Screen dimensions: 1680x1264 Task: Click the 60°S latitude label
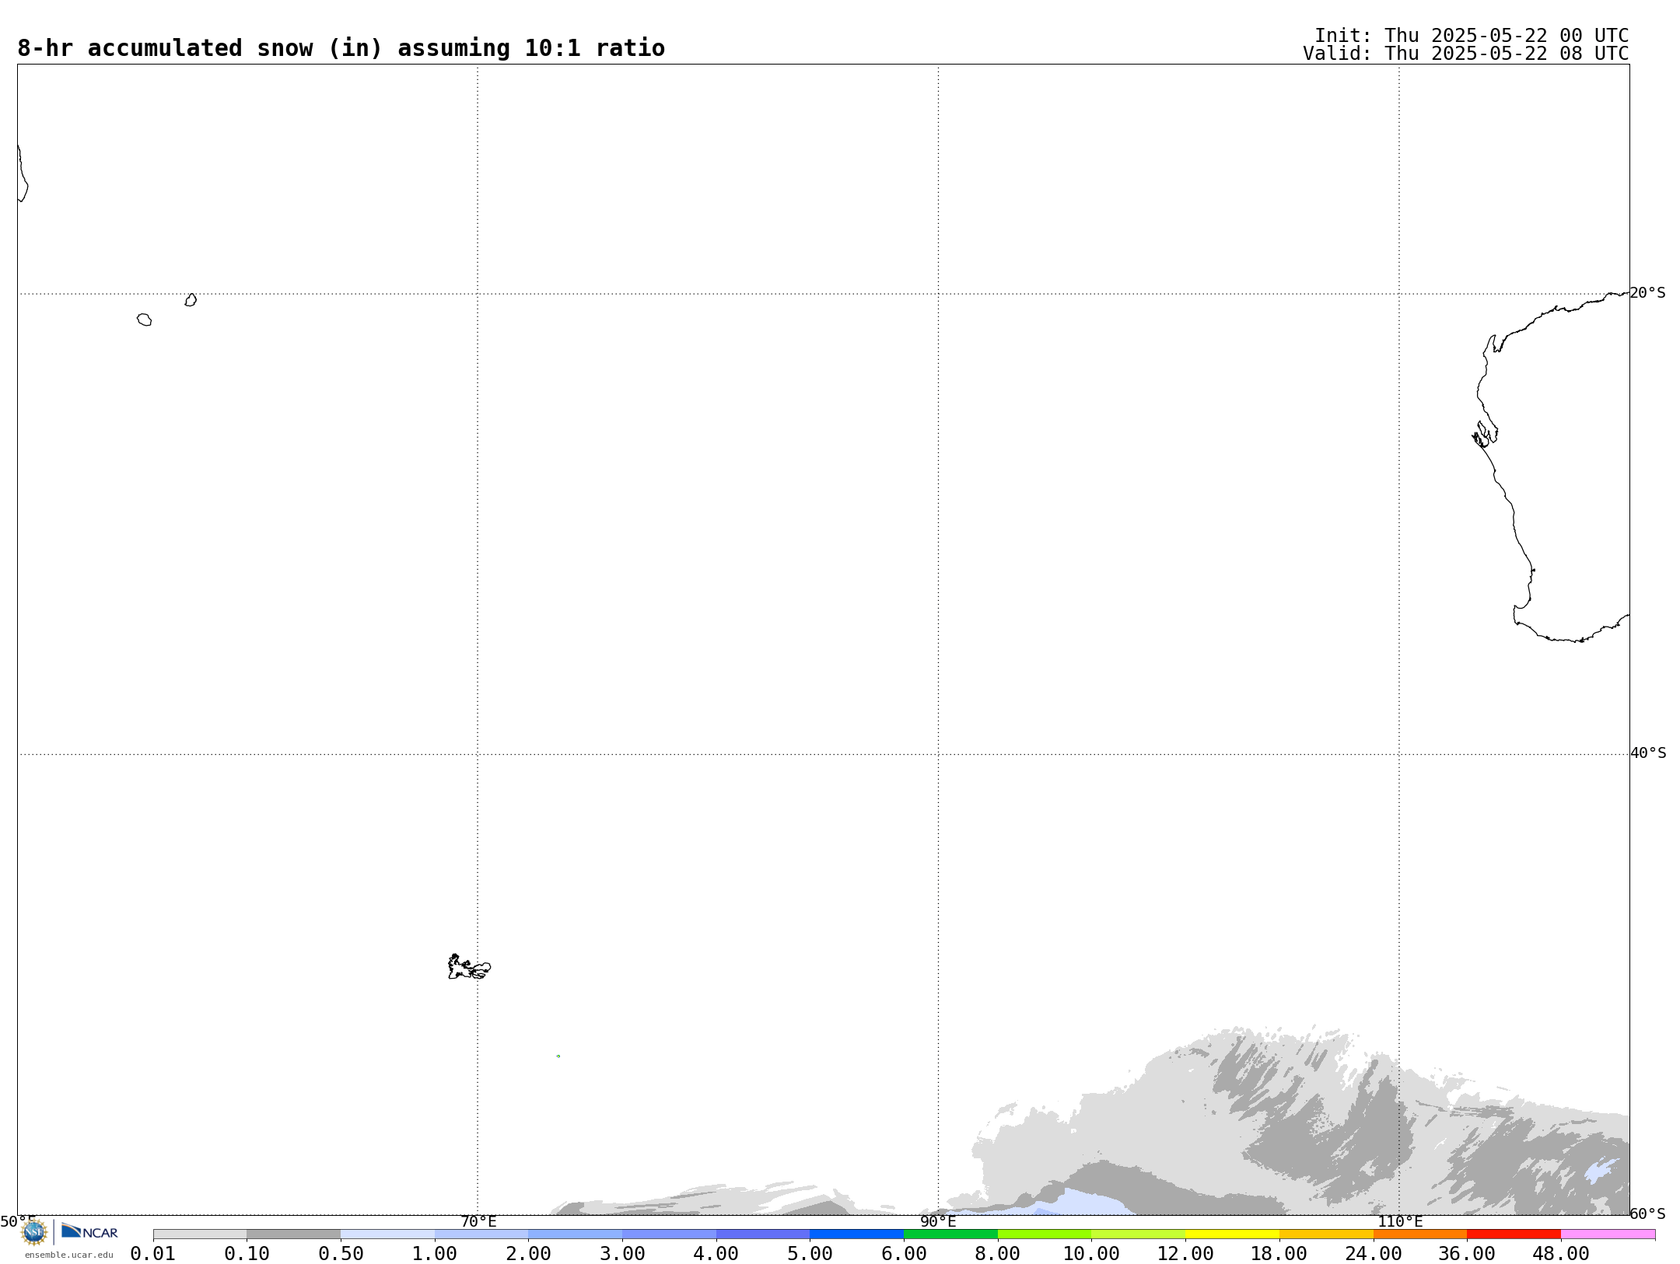[x=1647, y=1213]
